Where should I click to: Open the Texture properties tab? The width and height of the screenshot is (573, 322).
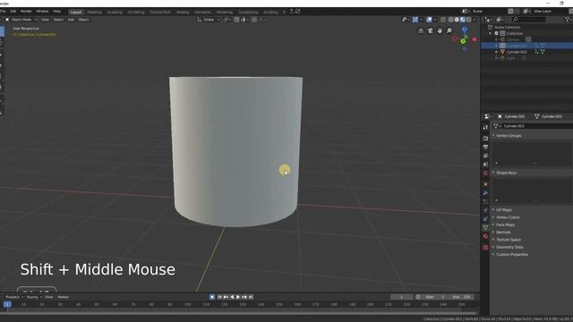(x=485, y=247)
